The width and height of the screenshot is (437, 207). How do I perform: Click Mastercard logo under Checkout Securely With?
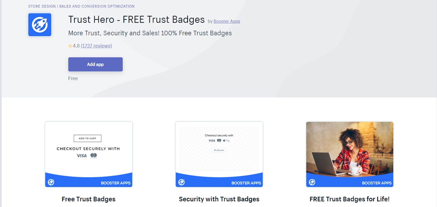[x=94, y=155]
